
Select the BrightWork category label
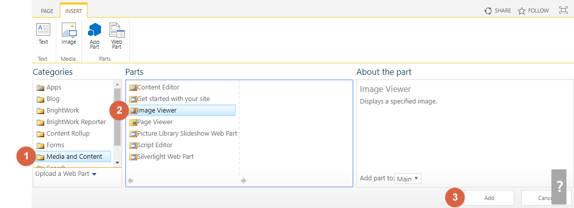click(63, 110)
